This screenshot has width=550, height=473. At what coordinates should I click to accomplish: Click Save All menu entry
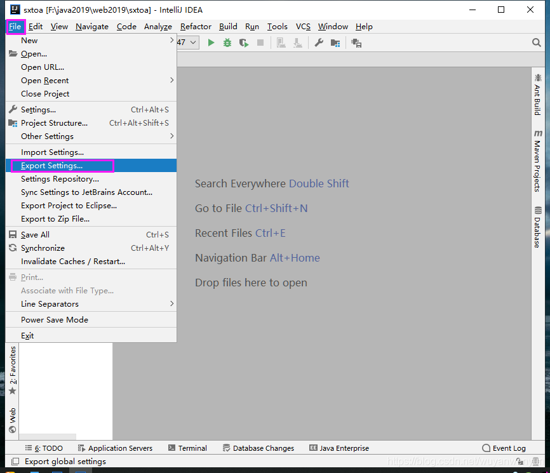coord(91,234)
